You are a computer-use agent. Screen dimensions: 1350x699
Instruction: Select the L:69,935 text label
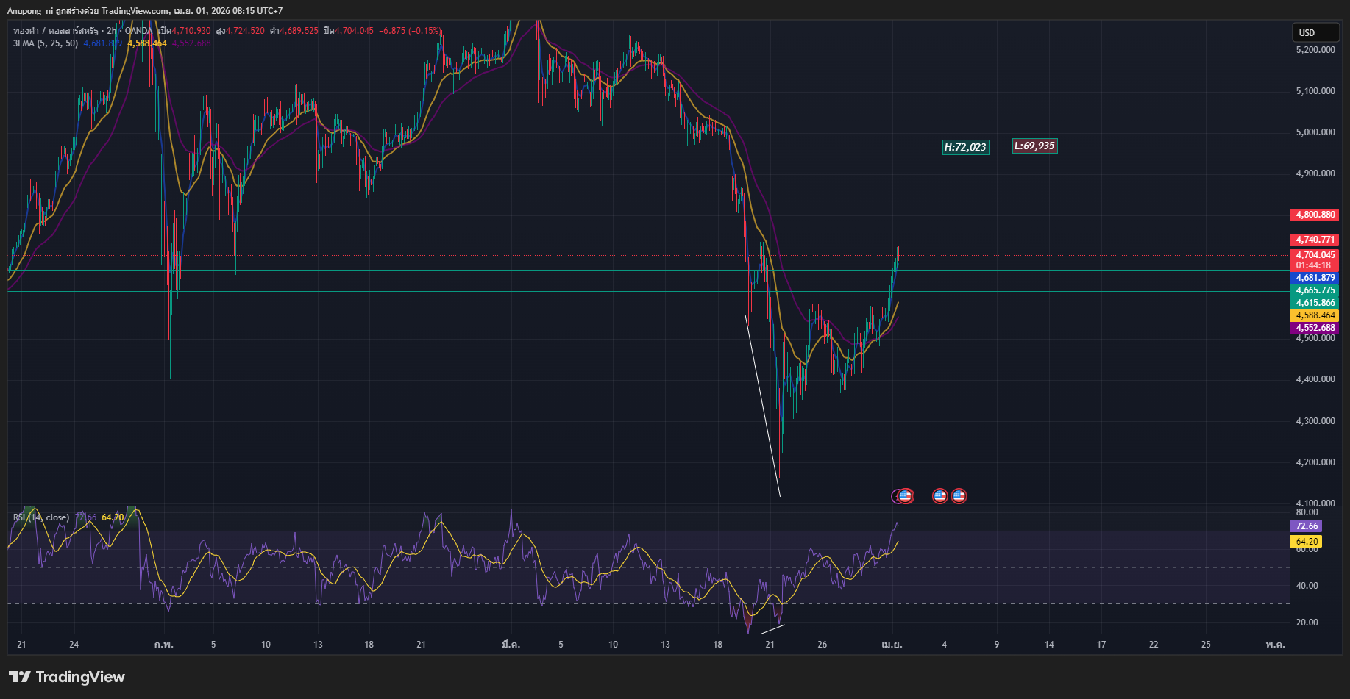(1034, 146)
